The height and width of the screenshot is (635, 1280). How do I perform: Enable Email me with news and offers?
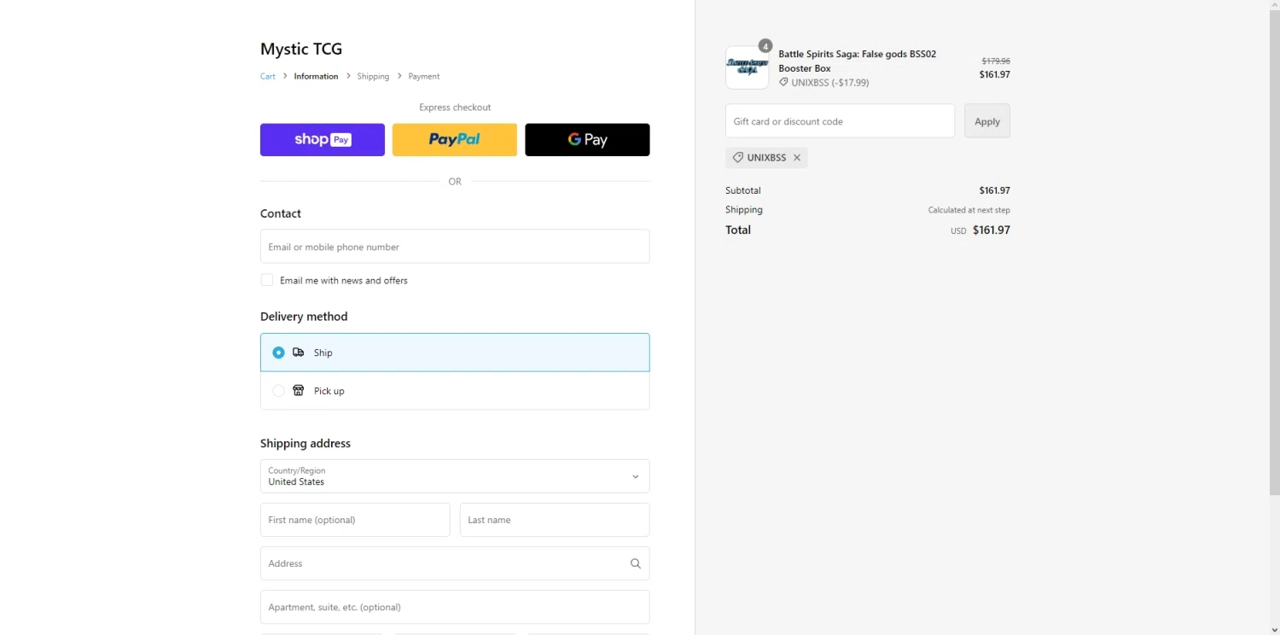[267, 280]
